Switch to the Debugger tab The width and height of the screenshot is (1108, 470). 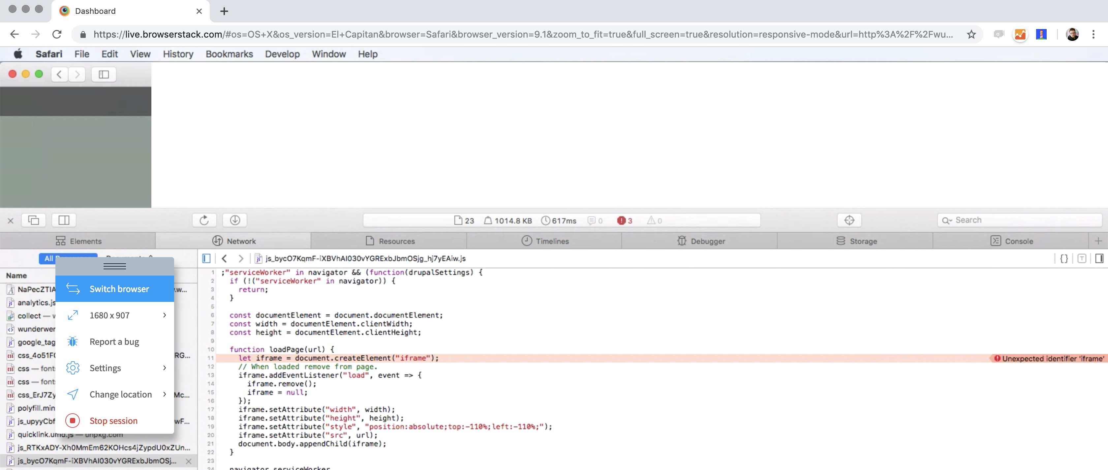pyautogui.click(x=701, y=241)
